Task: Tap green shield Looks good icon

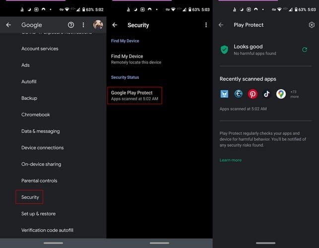Action: tap(224, 50)
